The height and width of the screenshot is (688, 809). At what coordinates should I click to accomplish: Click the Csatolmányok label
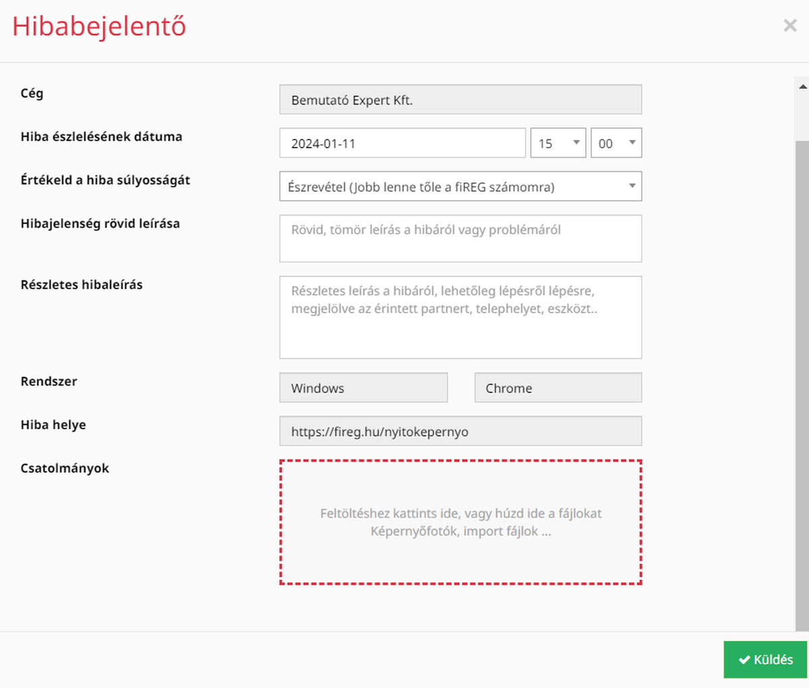(65, 468)
